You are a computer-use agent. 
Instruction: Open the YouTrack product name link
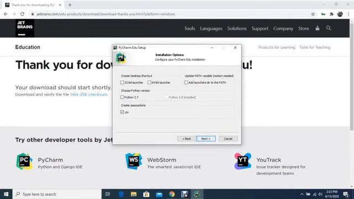pyautogui.click(x=269, y=160)
